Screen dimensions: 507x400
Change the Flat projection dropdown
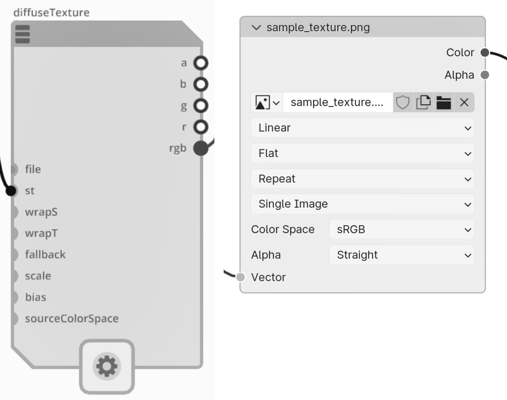(x=362, y=153)
